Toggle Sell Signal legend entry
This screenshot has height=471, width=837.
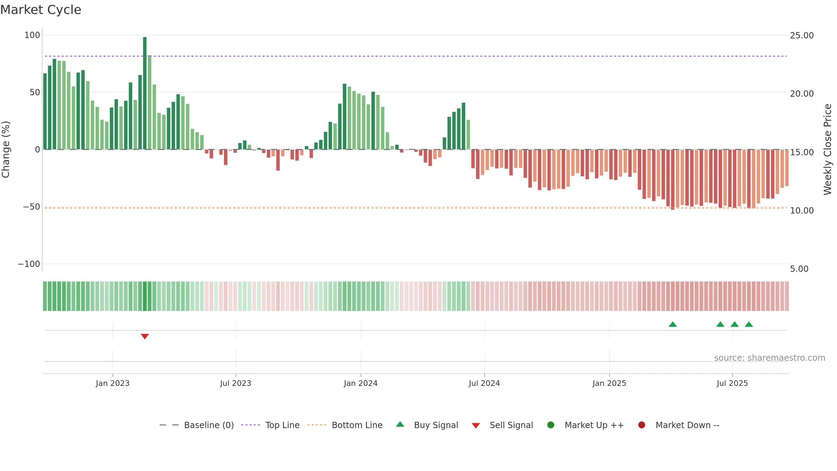click(502, 425)
